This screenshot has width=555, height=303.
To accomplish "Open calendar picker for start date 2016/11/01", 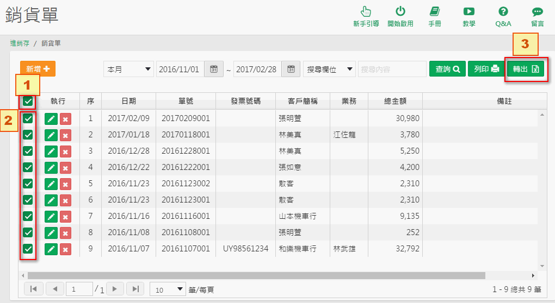I will pos(214,69).
